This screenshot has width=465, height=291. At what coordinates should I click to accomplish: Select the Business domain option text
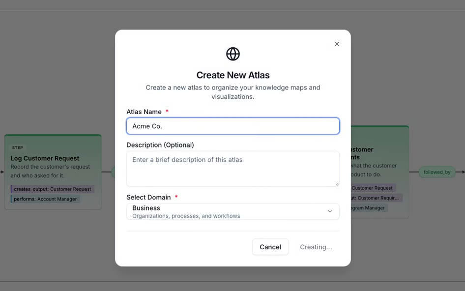pyautogui.click(x=146, y=208)
